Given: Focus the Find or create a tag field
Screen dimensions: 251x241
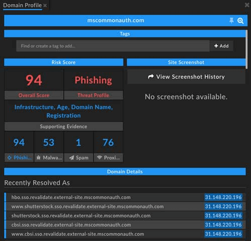Looking at the screenshot, I should click(113, 46).
